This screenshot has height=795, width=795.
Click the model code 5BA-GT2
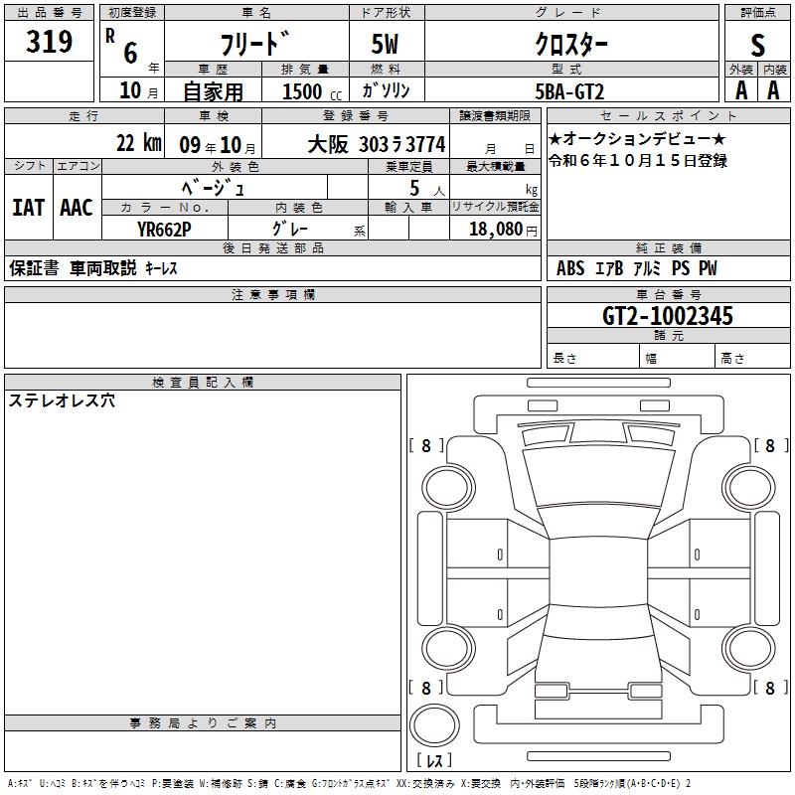(569, 91)
